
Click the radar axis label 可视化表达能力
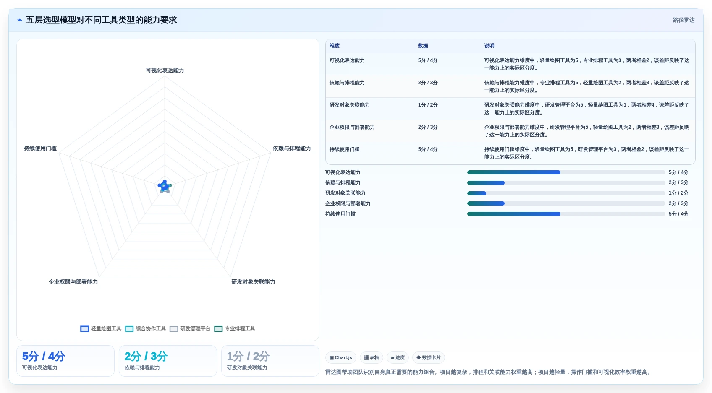pos(165,70)
